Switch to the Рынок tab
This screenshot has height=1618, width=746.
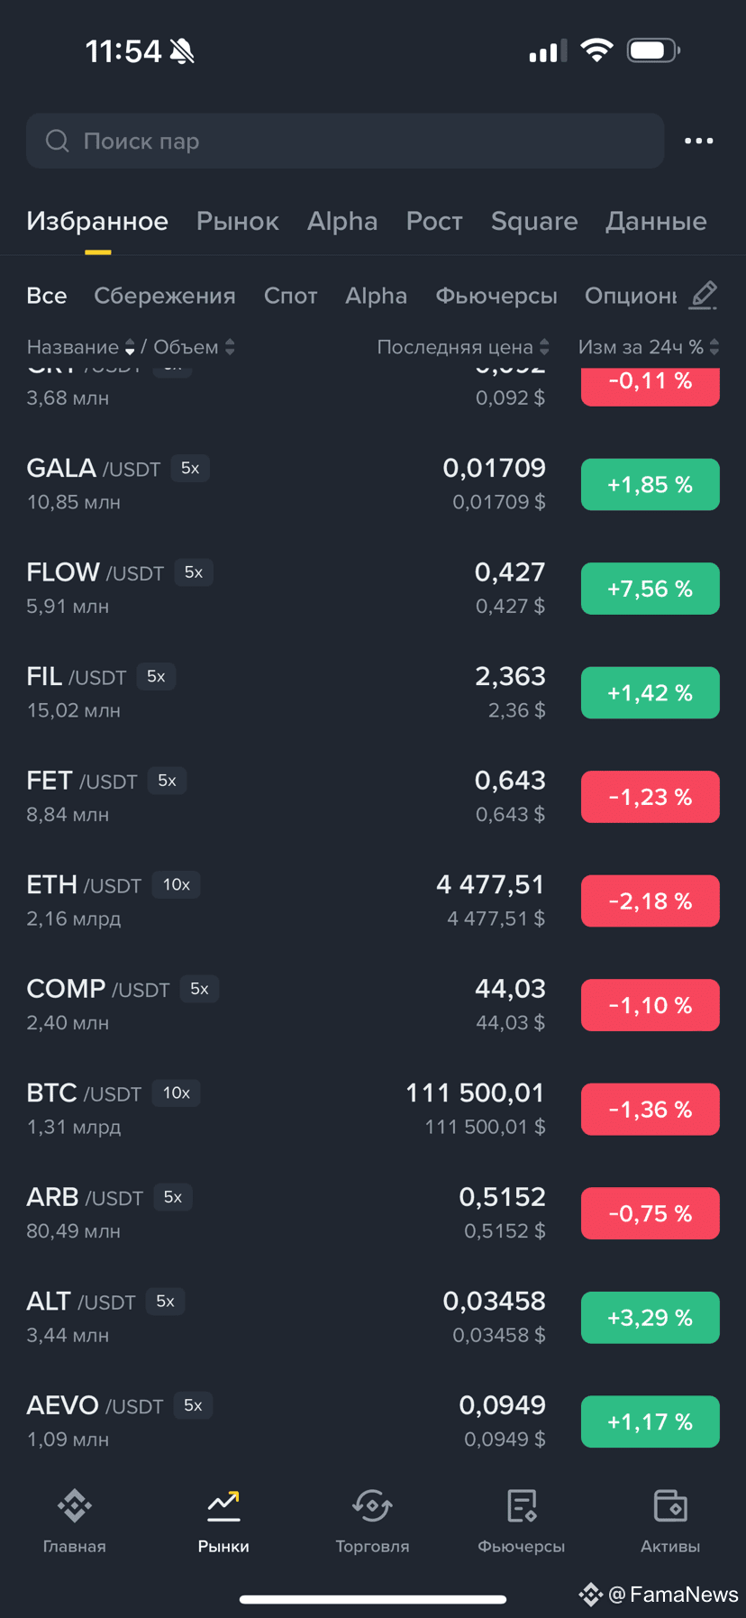[x=238, y=221]
